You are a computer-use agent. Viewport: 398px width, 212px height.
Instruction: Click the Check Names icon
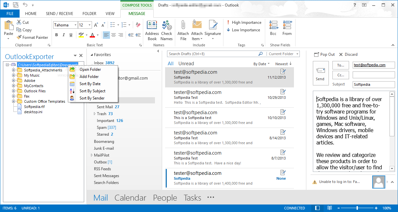[166, 26]
